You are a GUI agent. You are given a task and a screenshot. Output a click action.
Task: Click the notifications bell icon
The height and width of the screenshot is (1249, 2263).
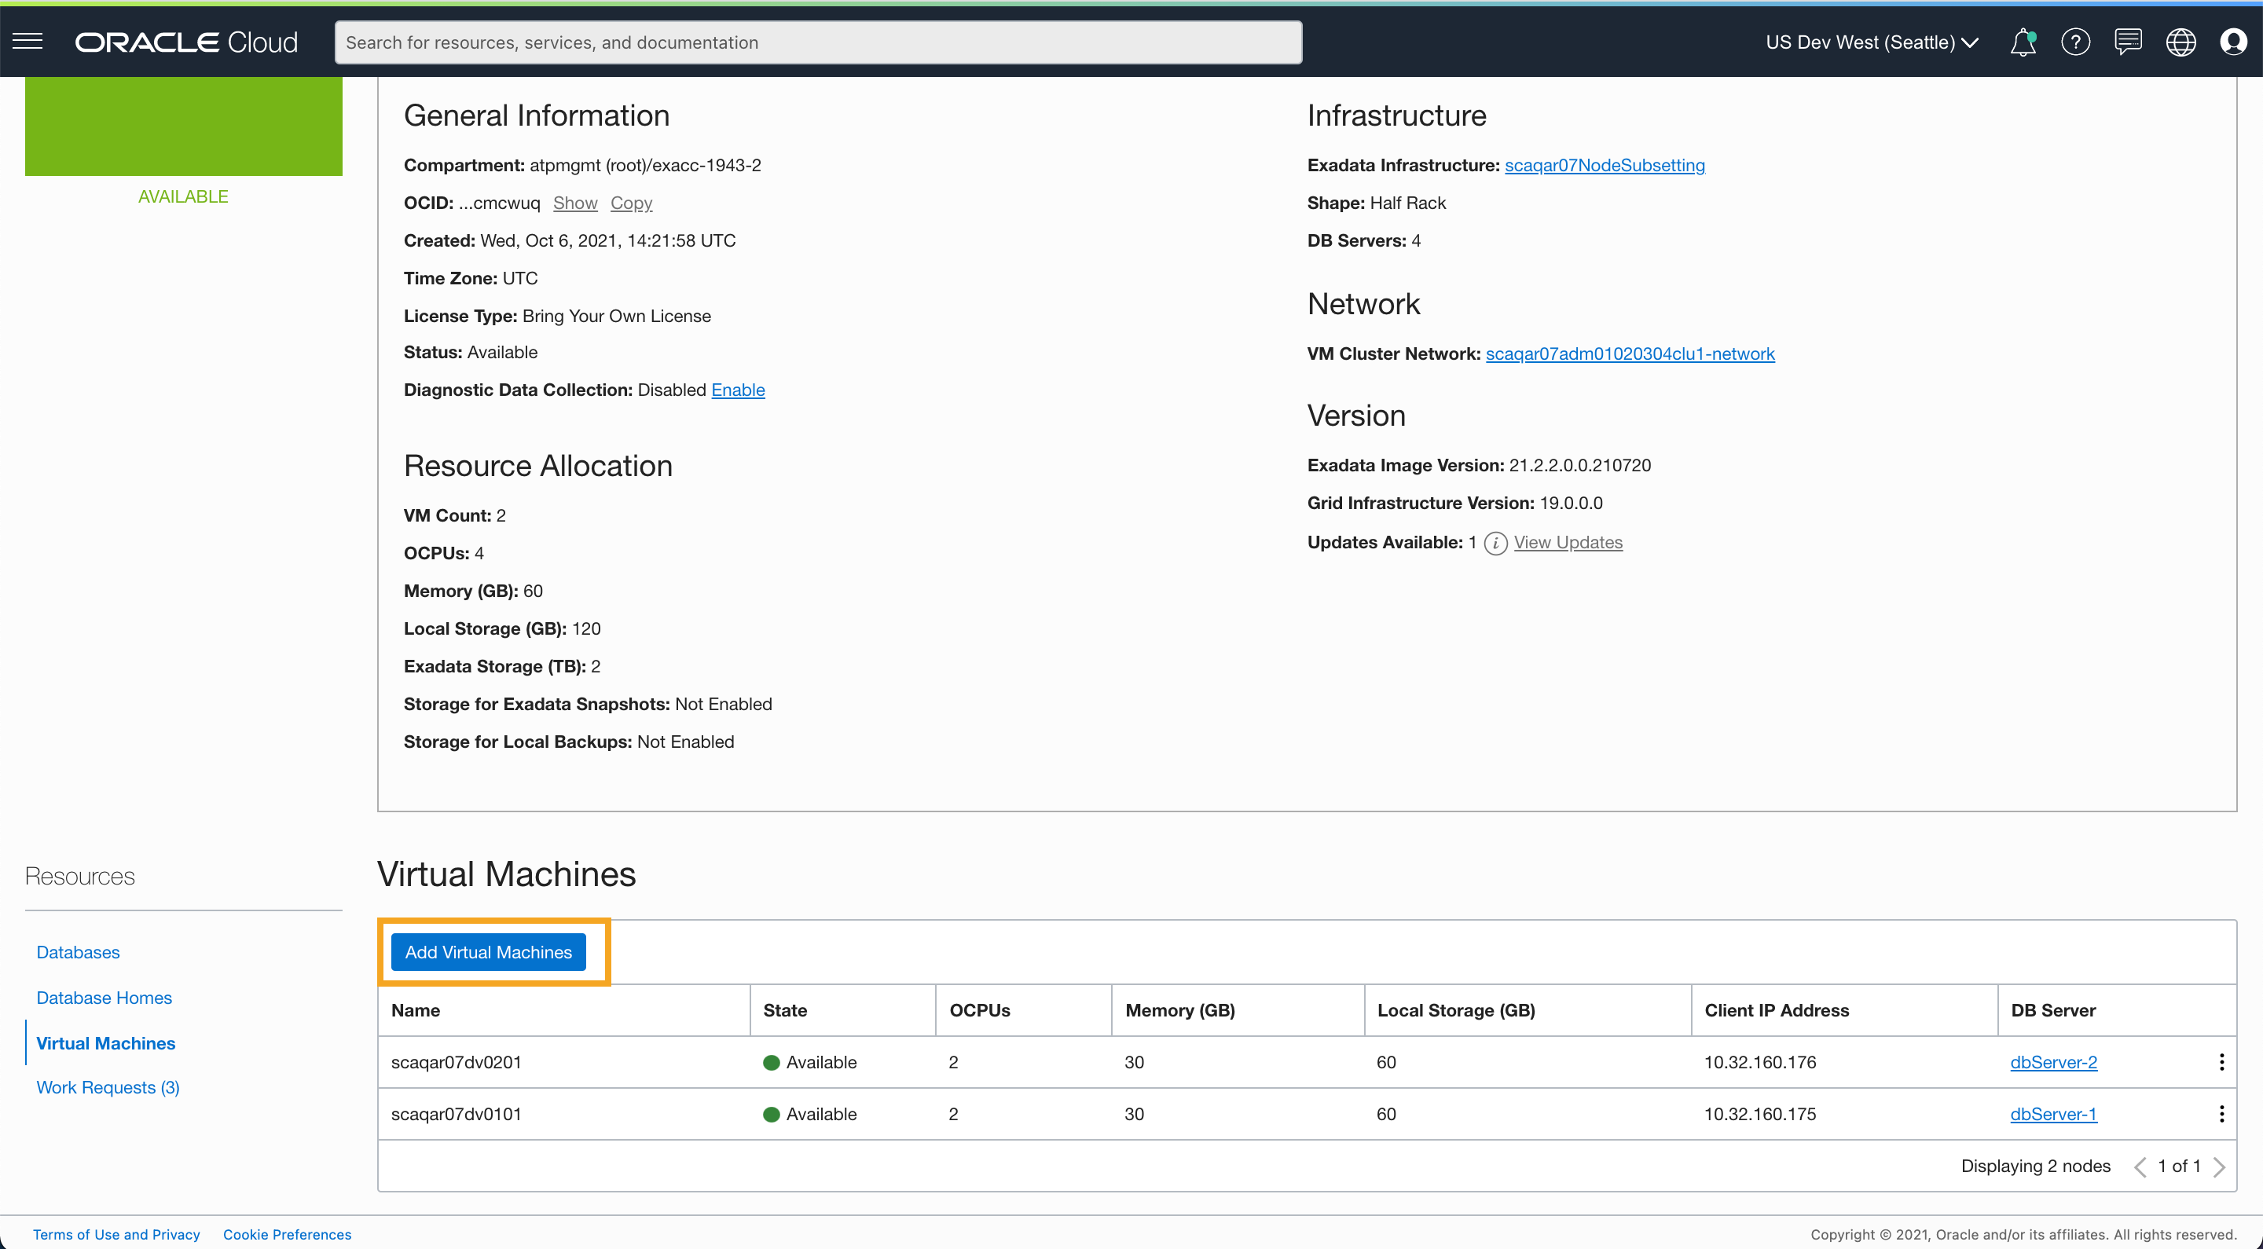pos(2023,42)
